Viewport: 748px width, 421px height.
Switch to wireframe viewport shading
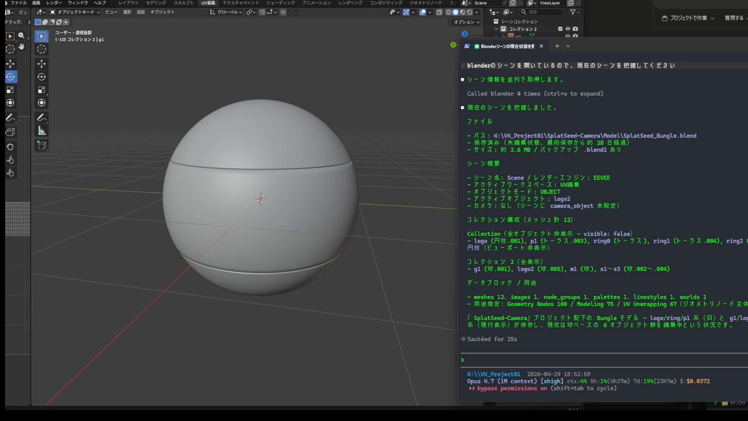[449, 12]
